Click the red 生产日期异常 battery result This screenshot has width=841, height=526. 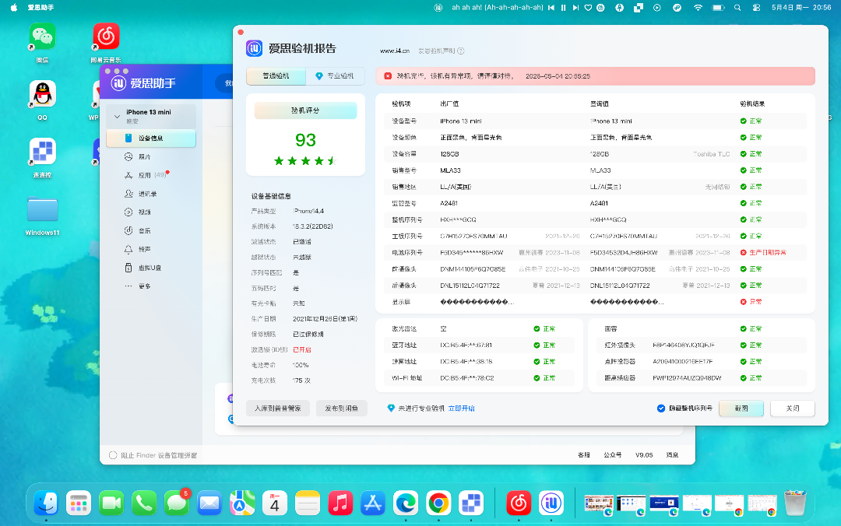click(763, 253)
